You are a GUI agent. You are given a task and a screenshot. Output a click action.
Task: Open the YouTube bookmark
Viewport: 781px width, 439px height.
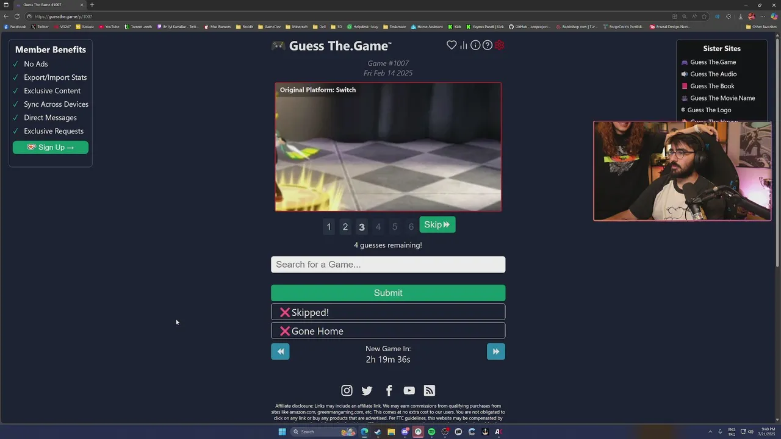click(x=109, y=27)
